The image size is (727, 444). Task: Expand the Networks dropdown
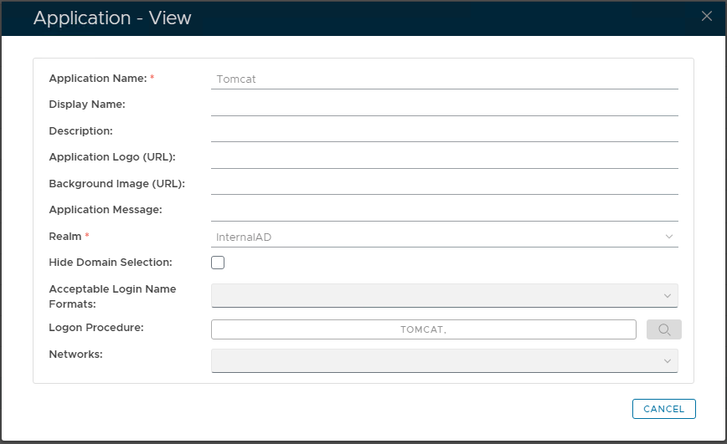[x=444, y=360]
